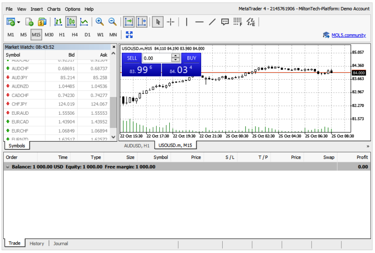Image resolution: width=375 pixels, height=253 pixels.
Task: Open the Help menu
Action: [x=89, y=9]
